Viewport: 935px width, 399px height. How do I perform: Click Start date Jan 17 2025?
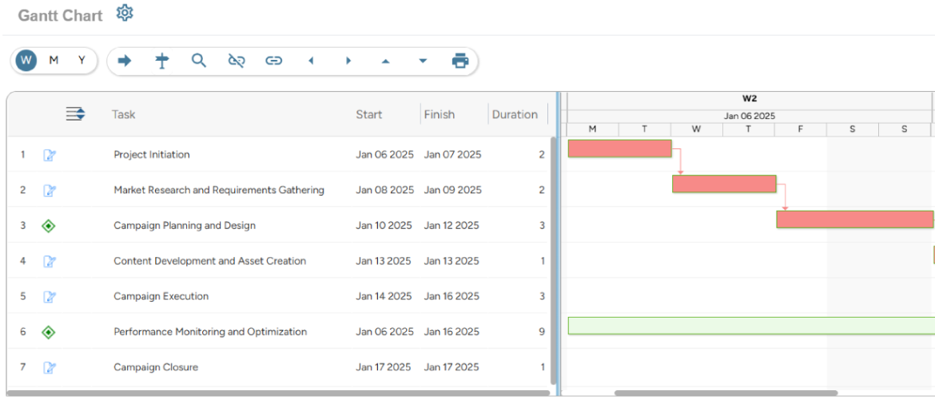384,367
